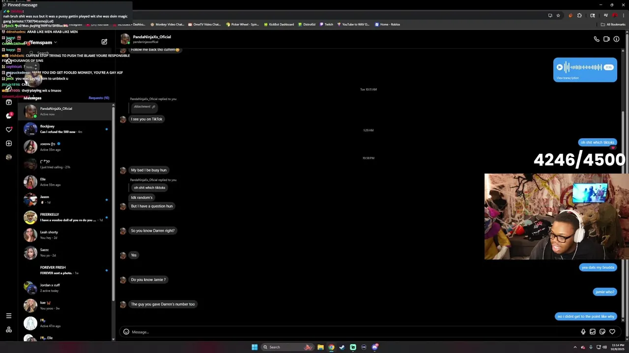Screen dimensions: 629x353
Task: Open profile avatar in left sidebar
Action: [x=9, y=157]
